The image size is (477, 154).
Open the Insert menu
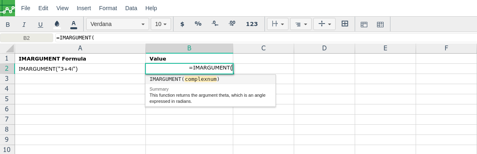(x=84, y=8)
